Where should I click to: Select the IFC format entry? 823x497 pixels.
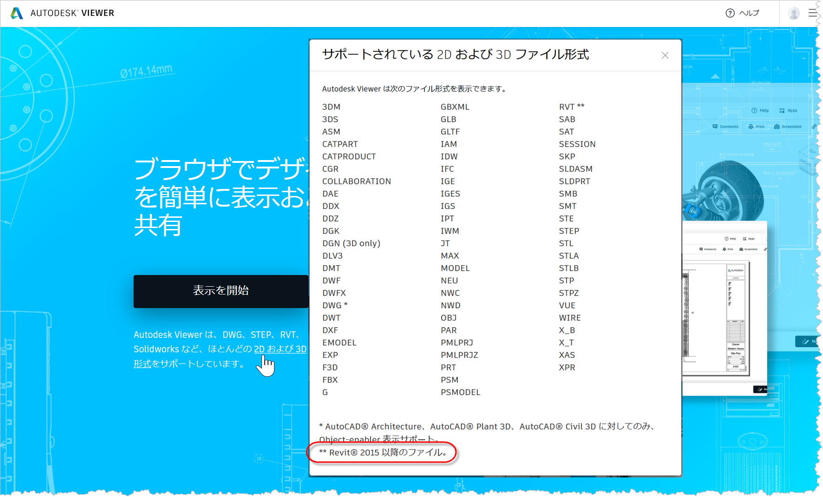(447, 169)
